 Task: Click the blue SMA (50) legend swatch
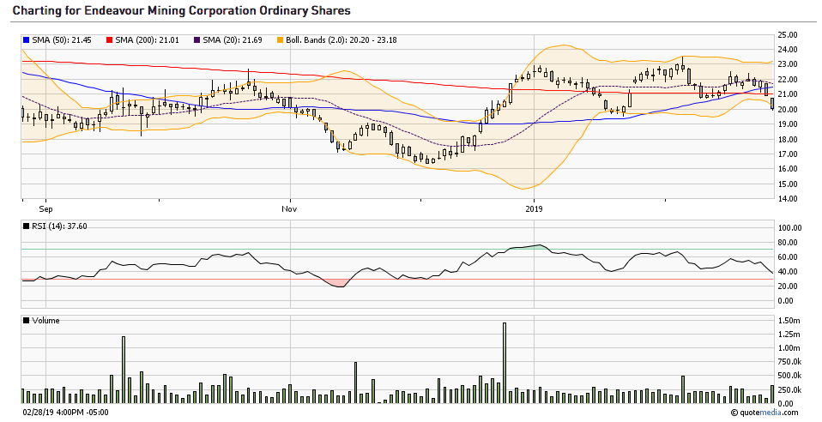click(x=27, y=39)
